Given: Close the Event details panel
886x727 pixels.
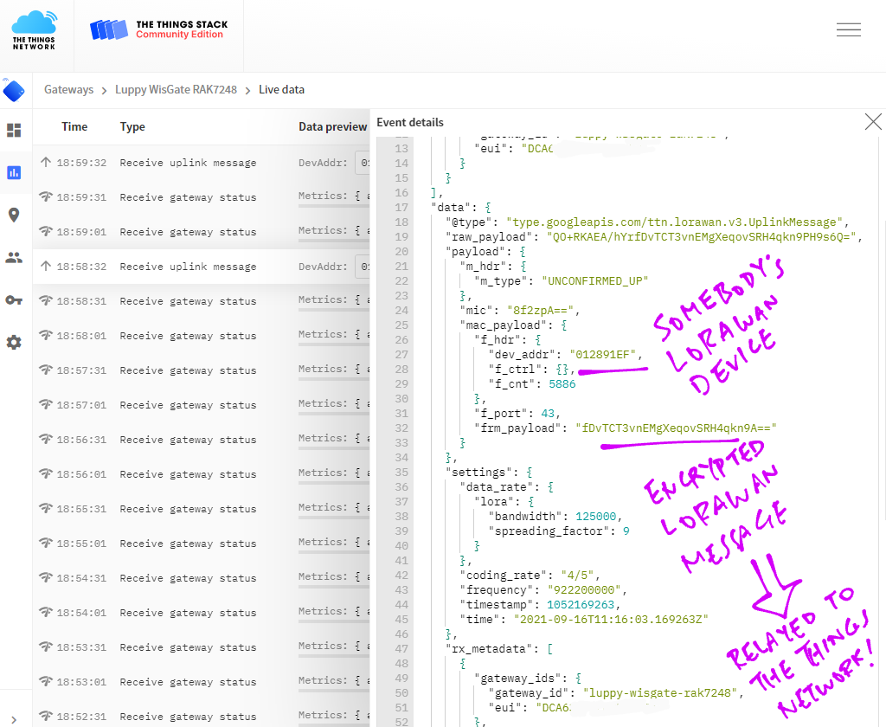Looking at the screenshot, I should pos(873,122).
